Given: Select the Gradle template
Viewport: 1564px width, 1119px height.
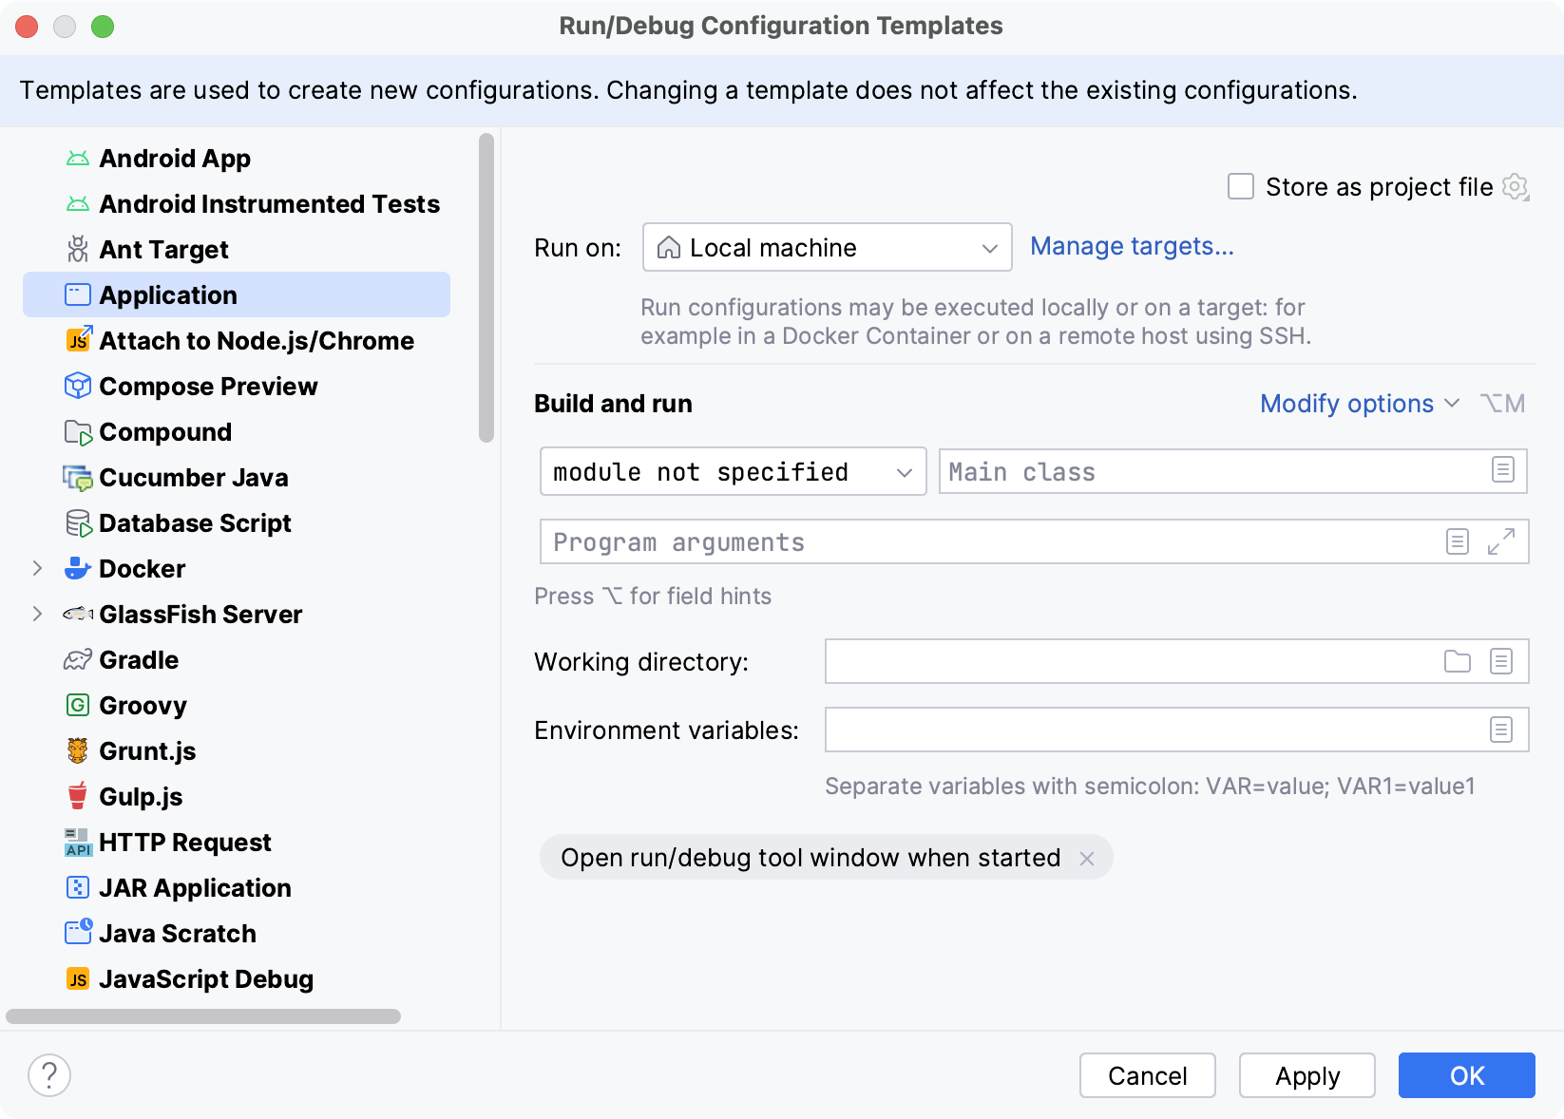Looking at the screenshot, I should 237,659.
